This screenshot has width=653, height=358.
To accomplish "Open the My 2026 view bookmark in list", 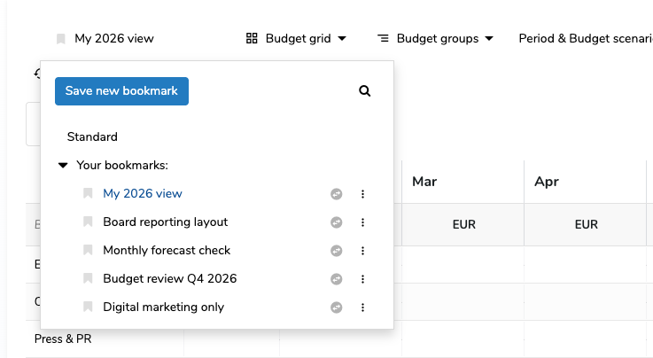I will click(143, 193).
